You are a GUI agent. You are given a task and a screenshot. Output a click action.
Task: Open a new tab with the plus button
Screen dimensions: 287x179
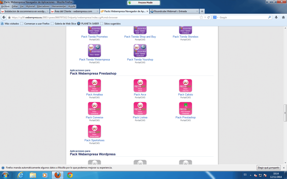[x=202, y=11]
